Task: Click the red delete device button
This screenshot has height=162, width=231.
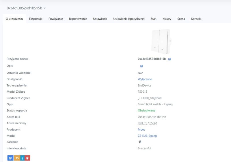Action: pos(27,158)
